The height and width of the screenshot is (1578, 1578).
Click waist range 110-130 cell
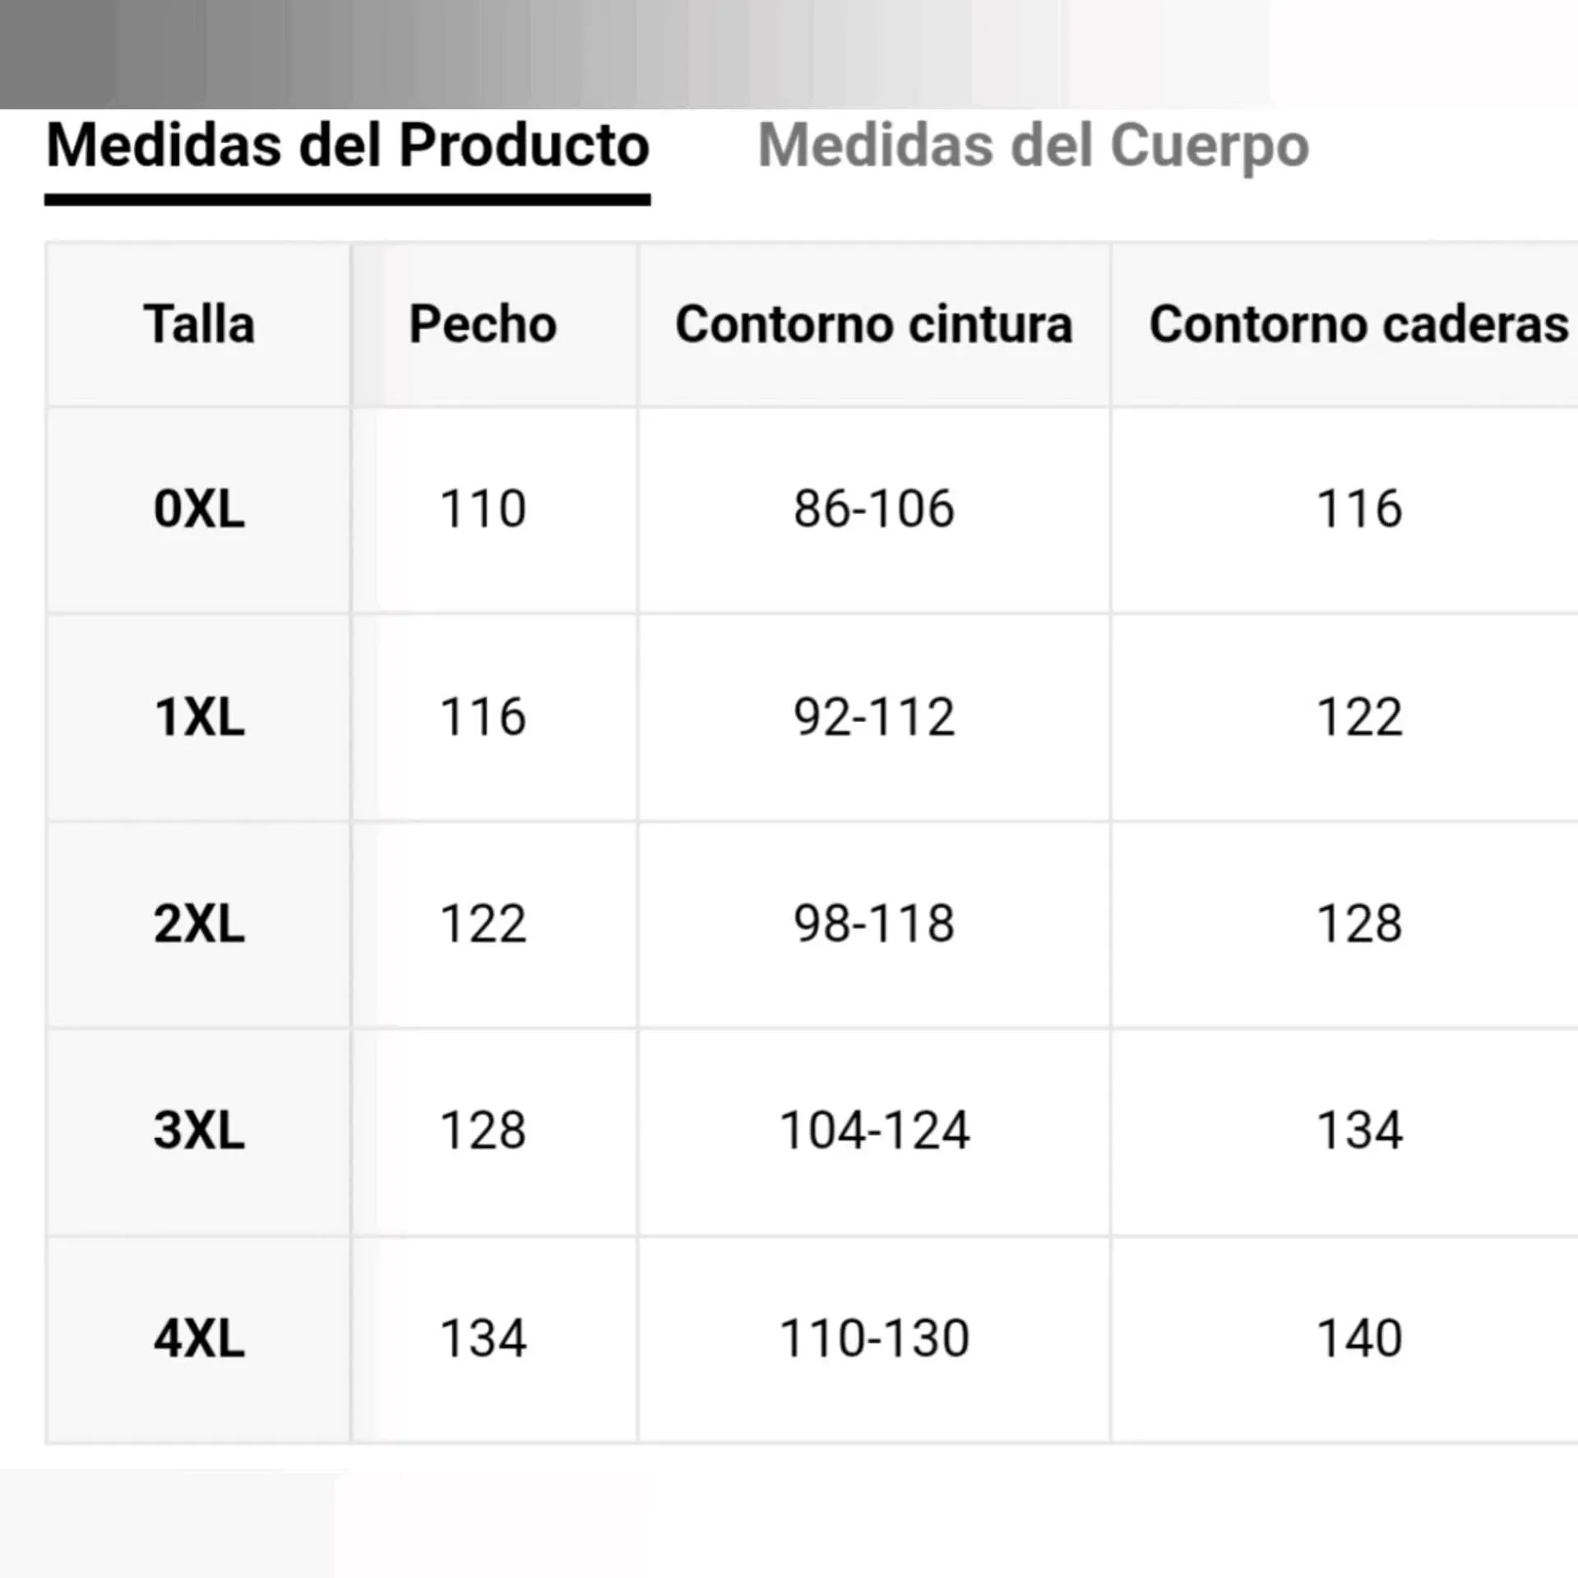coord(873,1339)
